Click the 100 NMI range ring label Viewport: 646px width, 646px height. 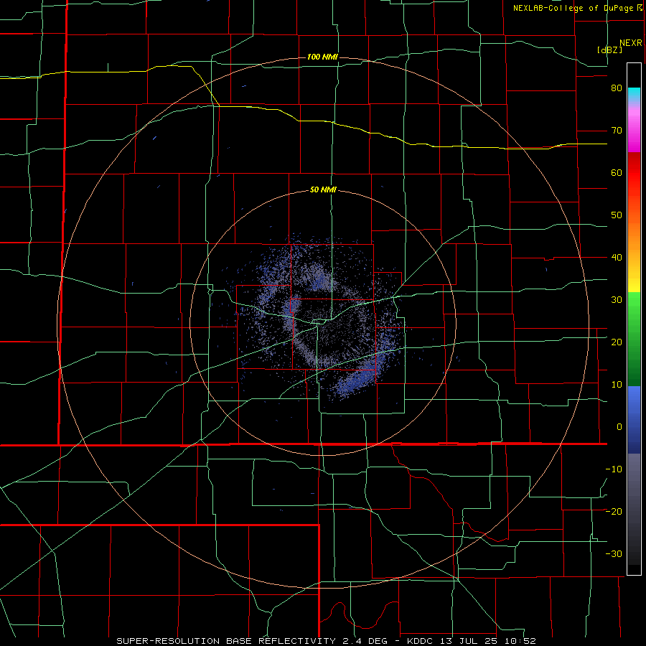click(x=322, y=57)
